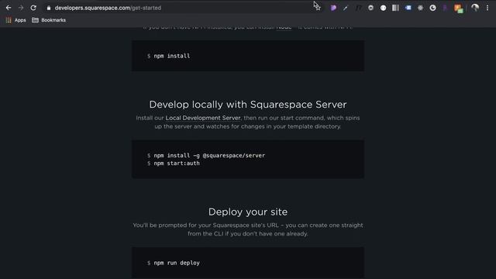Image resolution: width=496 pixels, height=279 pixels.
Task: Open the gray circular disc extension
Action: [x=370, y=8]
